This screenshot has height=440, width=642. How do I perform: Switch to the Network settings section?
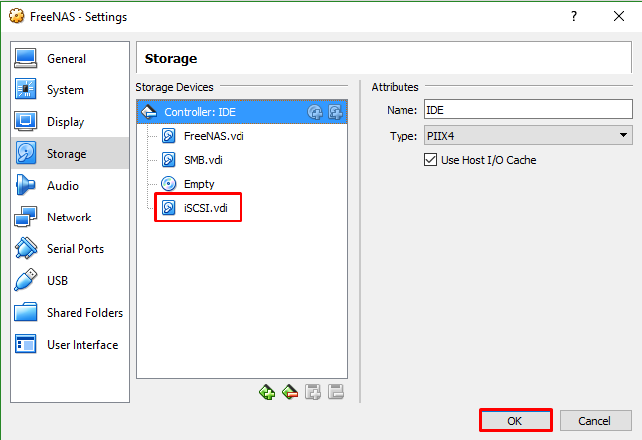69,218
